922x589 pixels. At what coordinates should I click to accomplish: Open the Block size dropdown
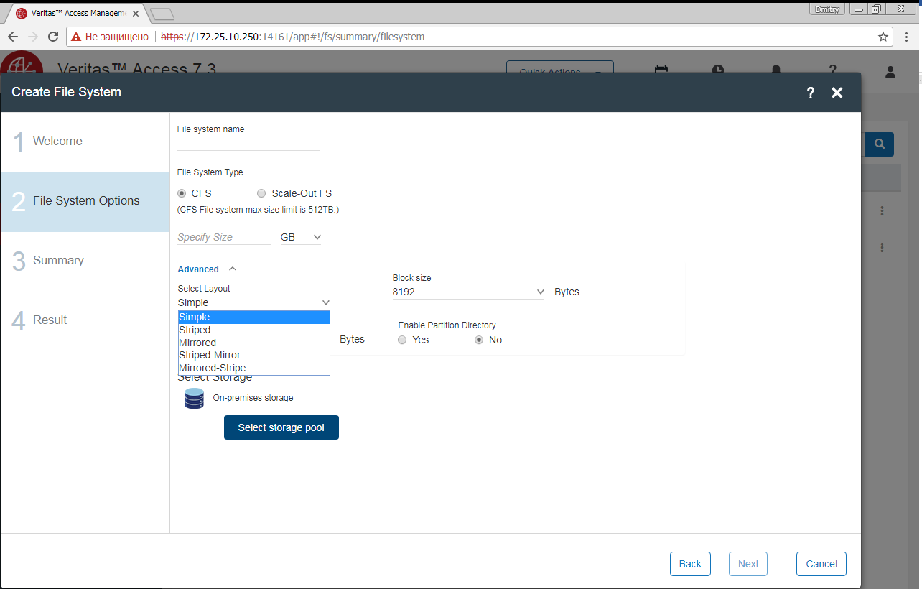click(x=468, y=292)
